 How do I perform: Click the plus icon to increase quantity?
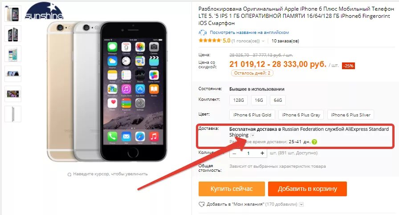(x=262, y=153)
